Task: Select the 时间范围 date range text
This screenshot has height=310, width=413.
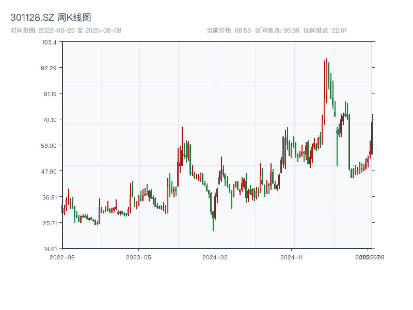Action: pos(66,30)
